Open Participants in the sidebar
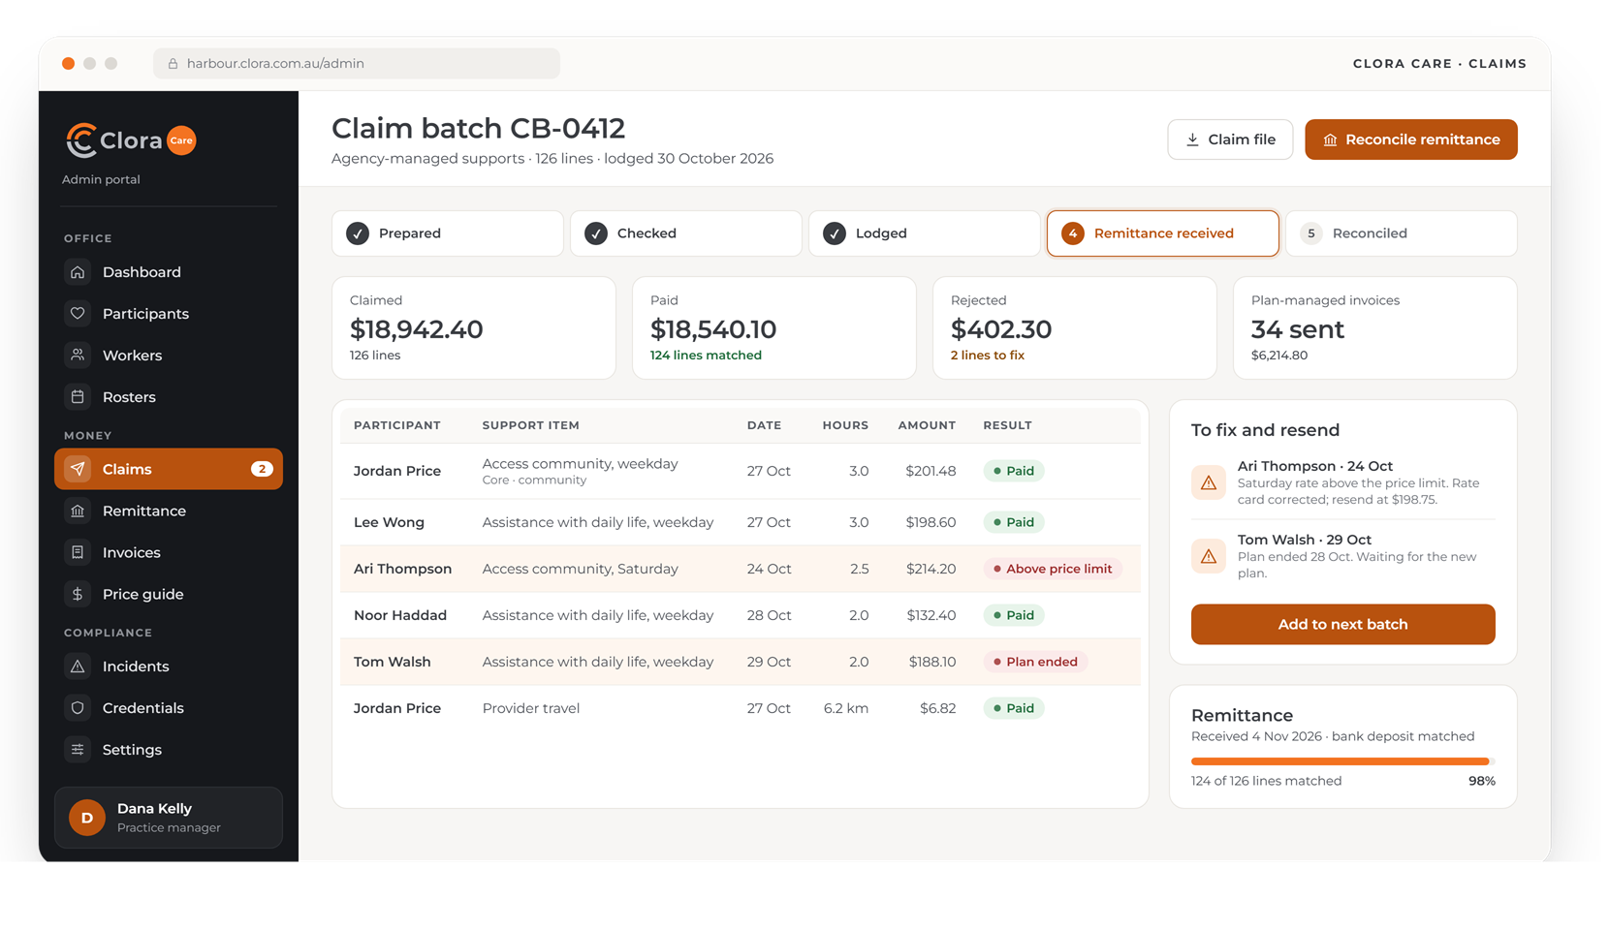Viewport: 1609px width, 930px height. coord(169,314)
